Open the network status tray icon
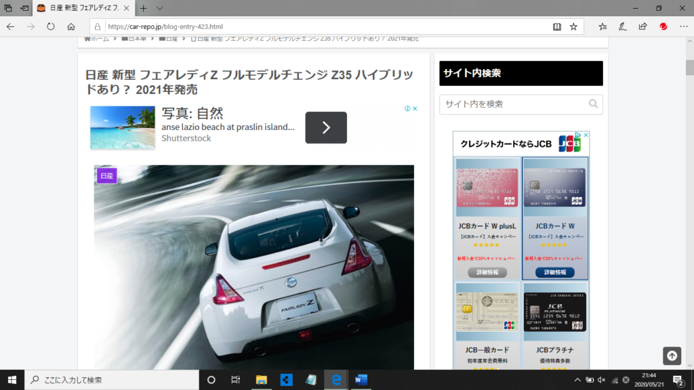694x390 pixels. 615,380
